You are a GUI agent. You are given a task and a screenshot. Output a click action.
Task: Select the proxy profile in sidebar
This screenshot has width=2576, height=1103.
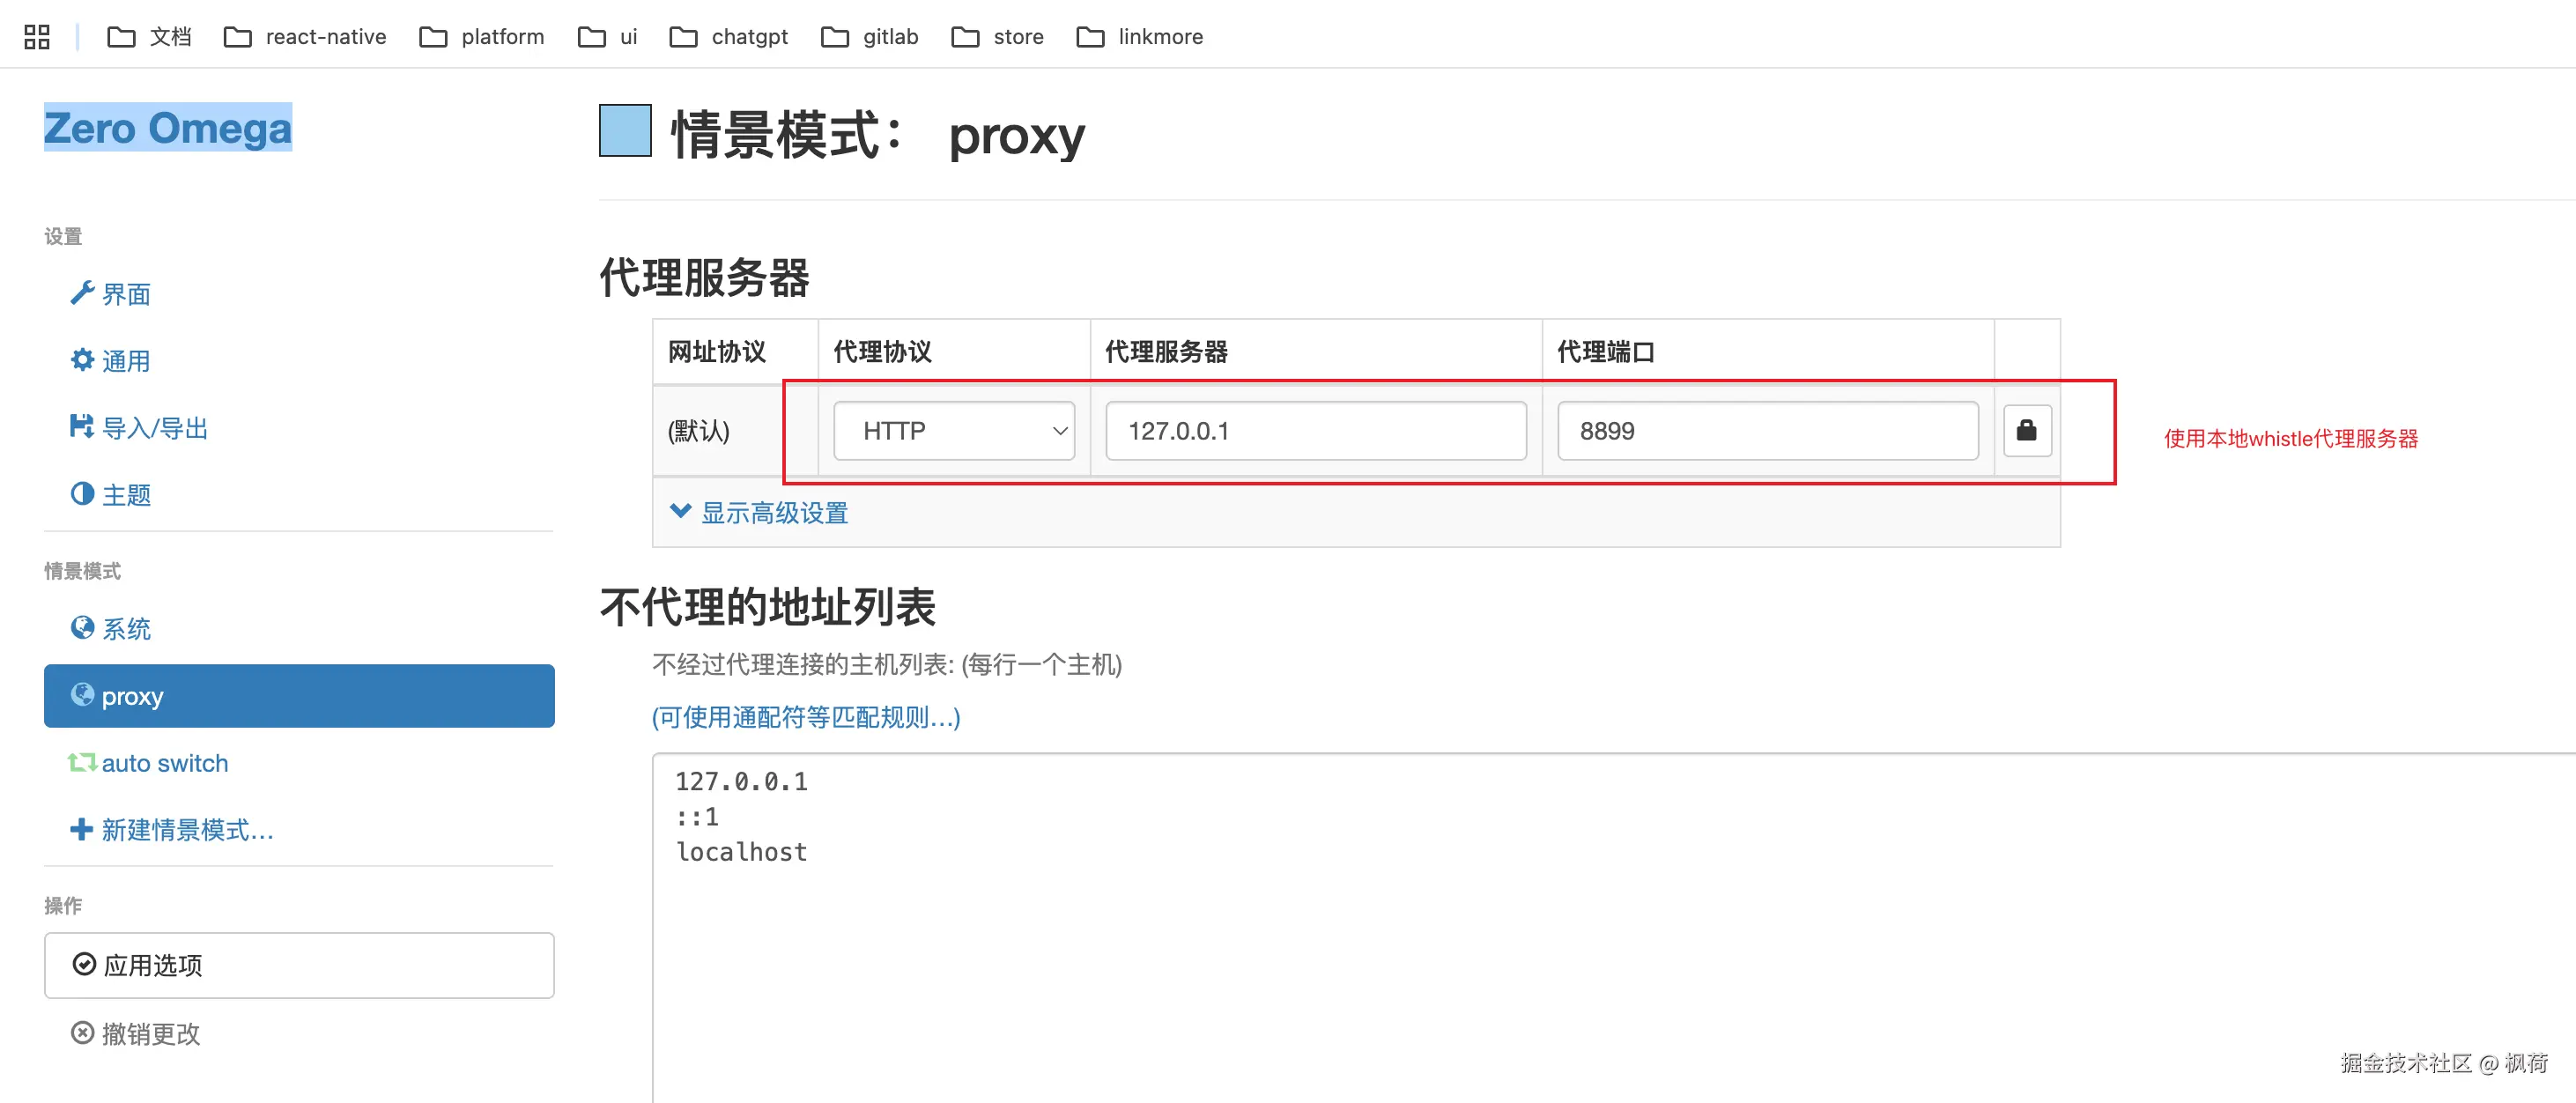(299, 696)
